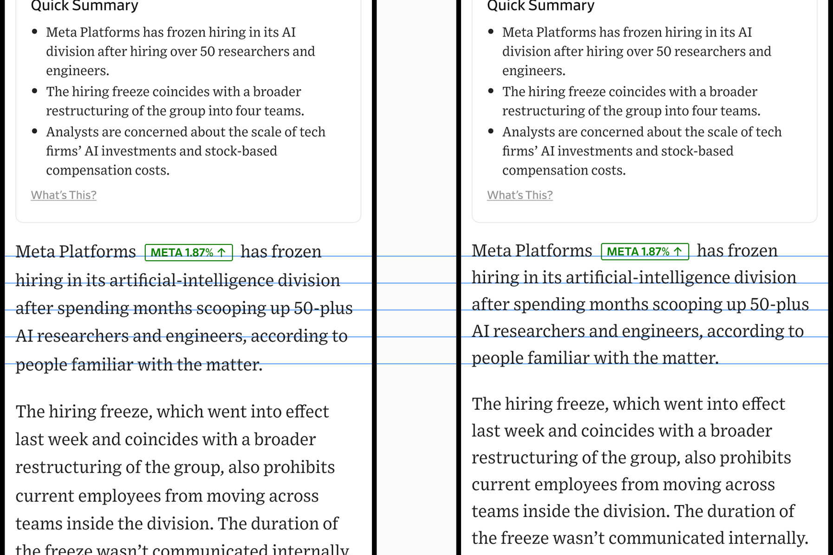Click the right panel's "What's This?" link

(x=520, y=195)
